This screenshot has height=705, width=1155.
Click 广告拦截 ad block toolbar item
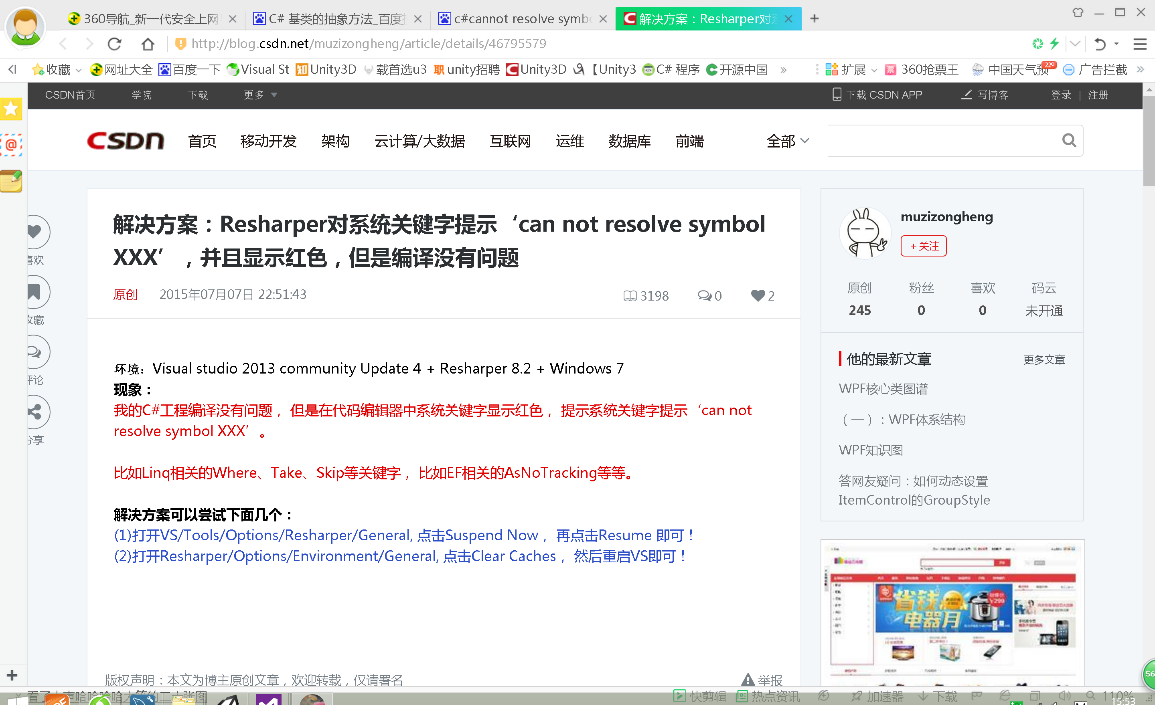[1095, 70]
